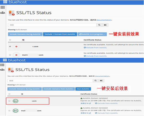144x116 pixels.
Task: Click AutoSSL is in progress button
Action: (92, 34)
